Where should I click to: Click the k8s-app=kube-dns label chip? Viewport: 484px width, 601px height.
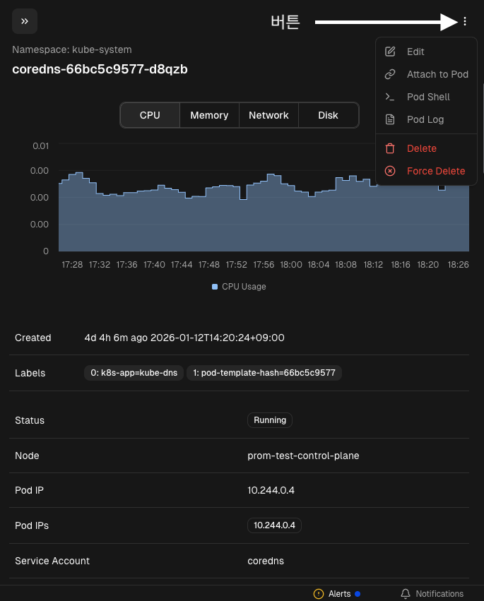tap(134, 373)
